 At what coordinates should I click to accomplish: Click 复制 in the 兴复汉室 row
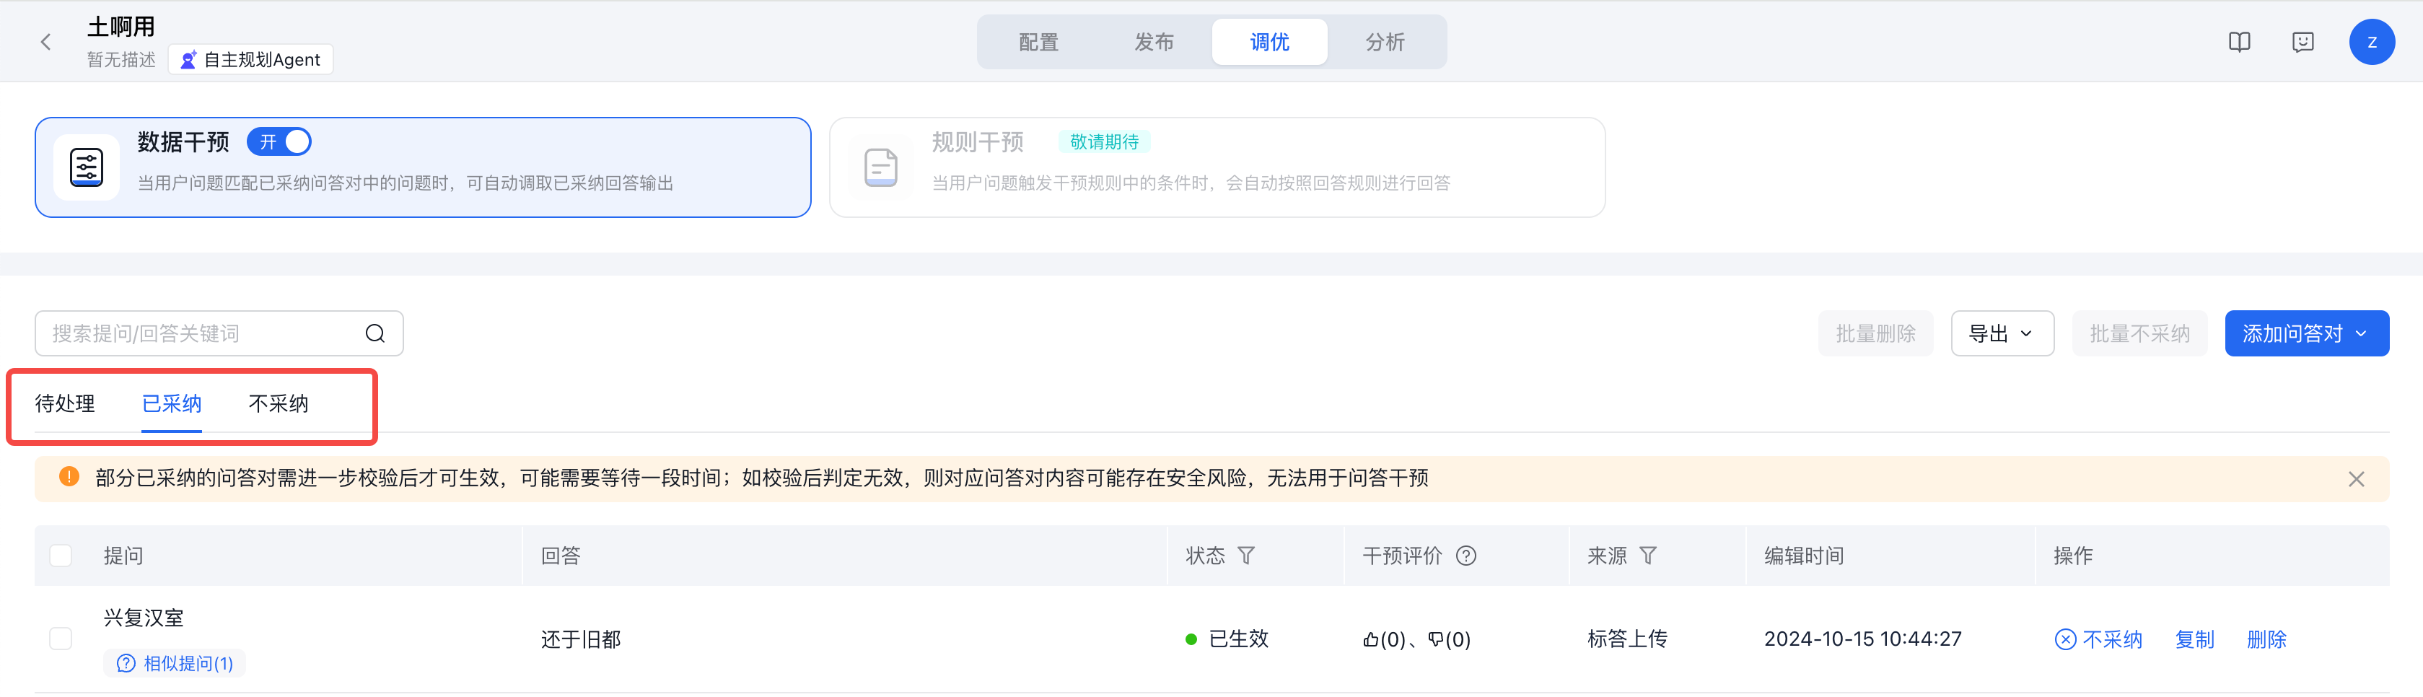[x=2194, y=639]
